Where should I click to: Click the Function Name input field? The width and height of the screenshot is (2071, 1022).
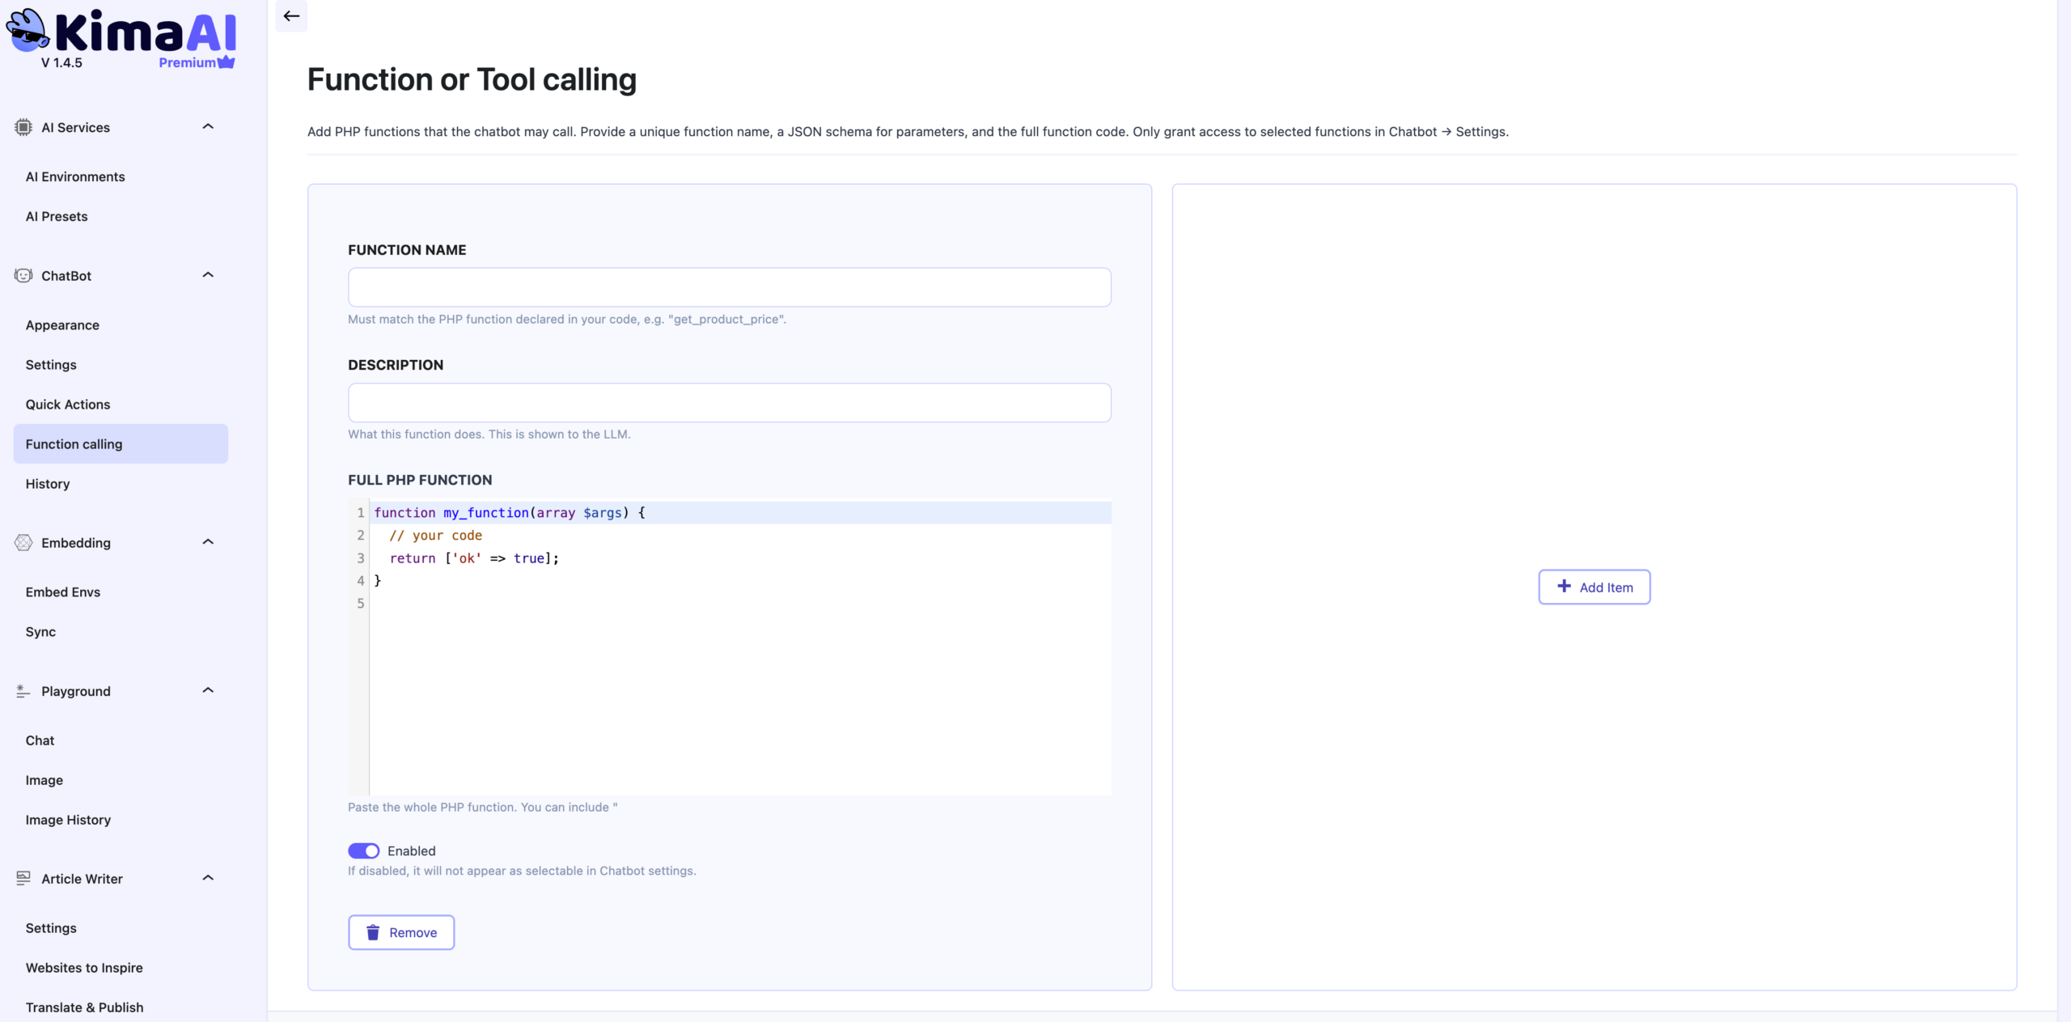728,286
